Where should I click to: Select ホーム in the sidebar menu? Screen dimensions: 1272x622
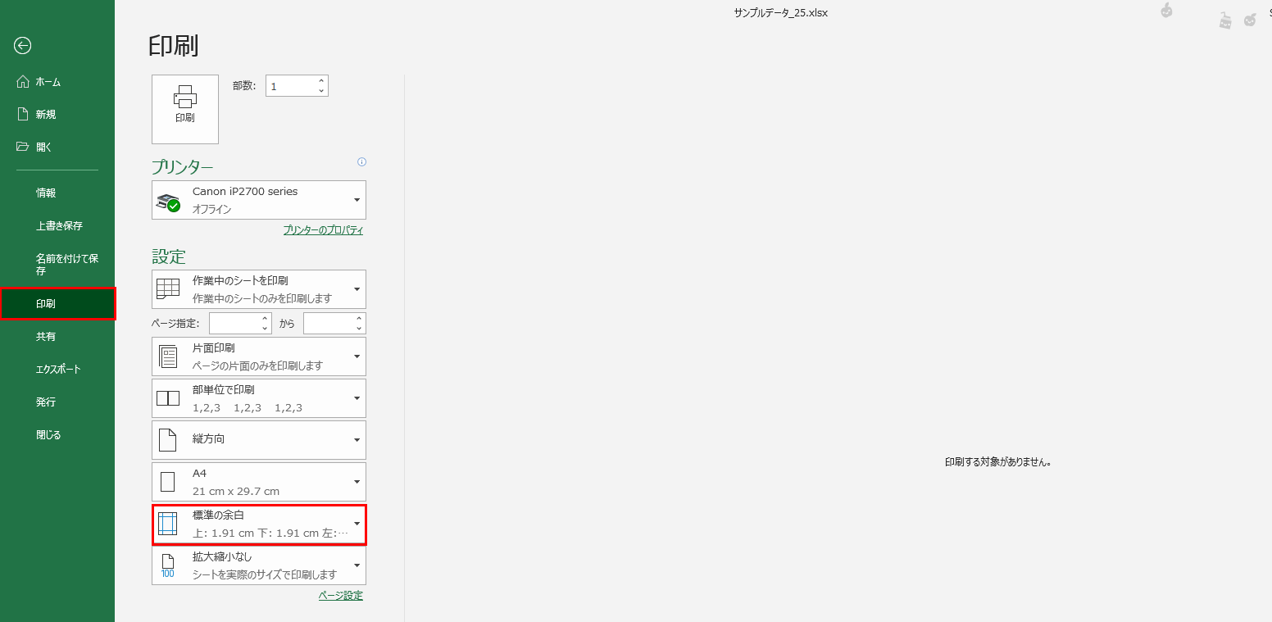point(48,82)
